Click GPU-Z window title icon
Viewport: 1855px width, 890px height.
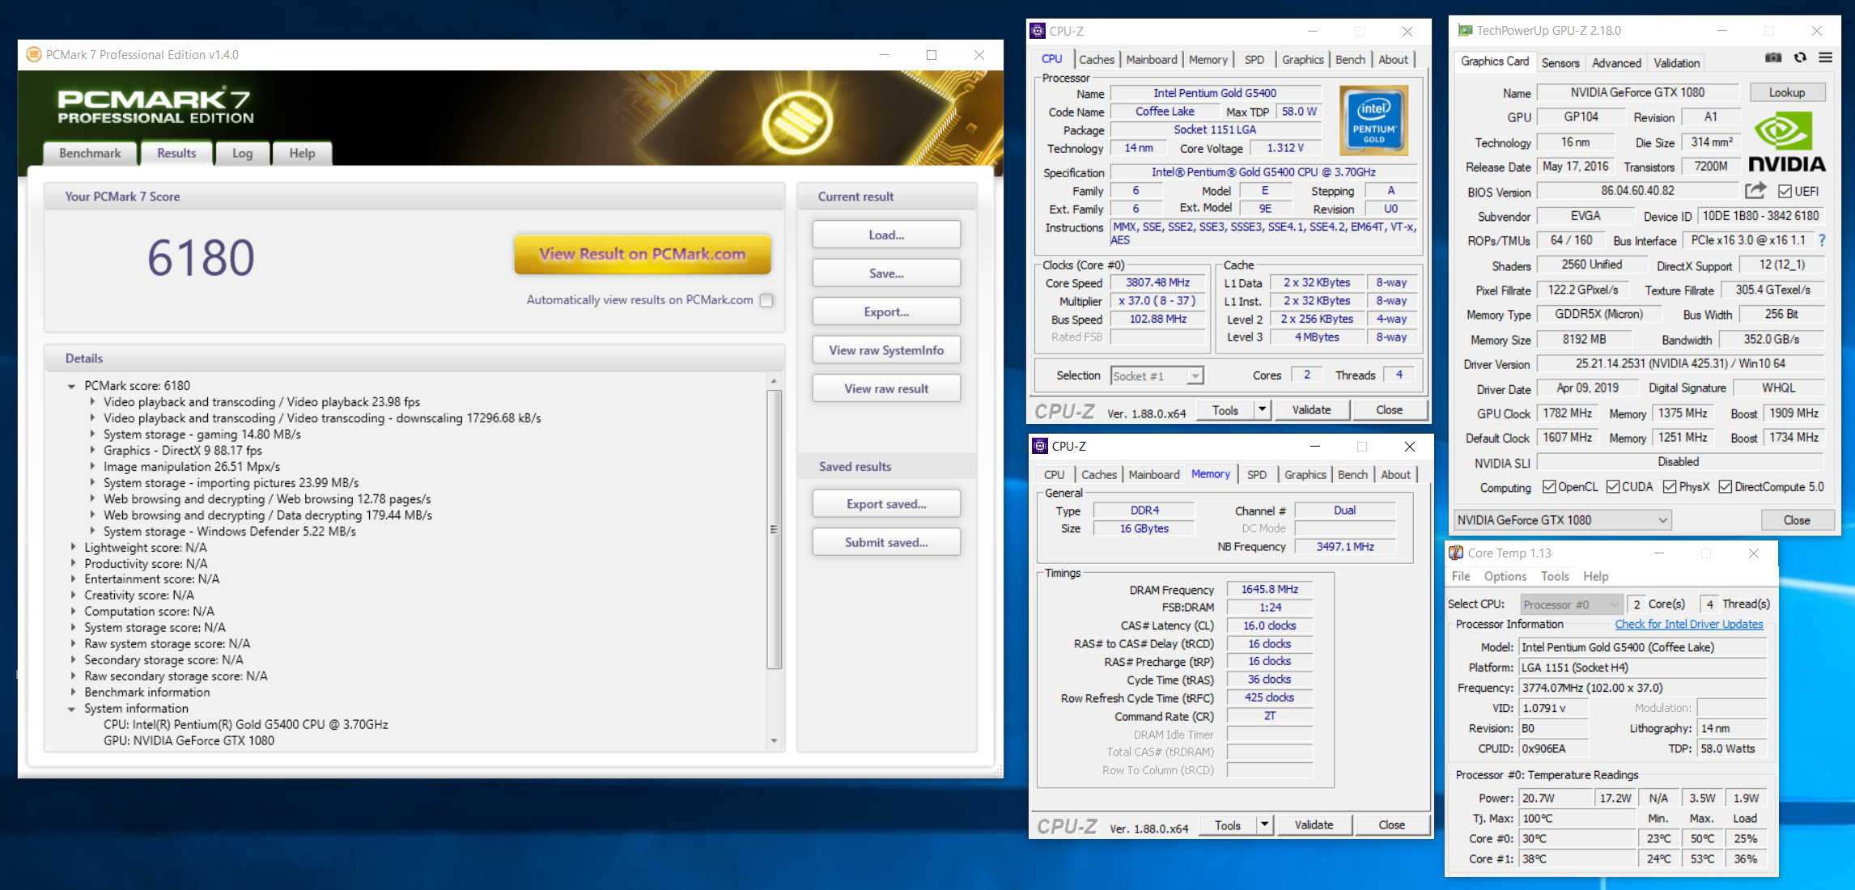click(1464, 31)
